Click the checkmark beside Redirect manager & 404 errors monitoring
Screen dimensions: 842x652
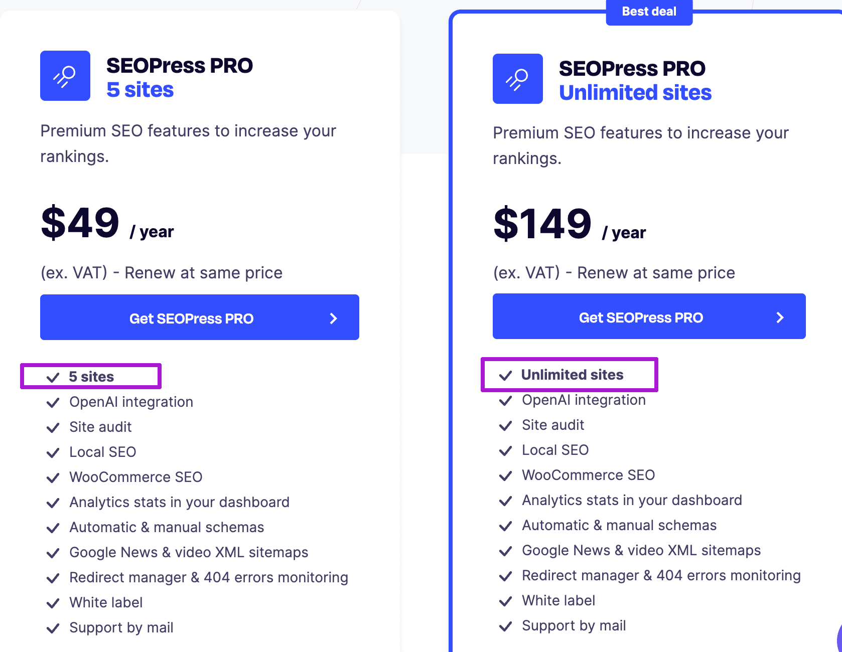tap(53, 578)
